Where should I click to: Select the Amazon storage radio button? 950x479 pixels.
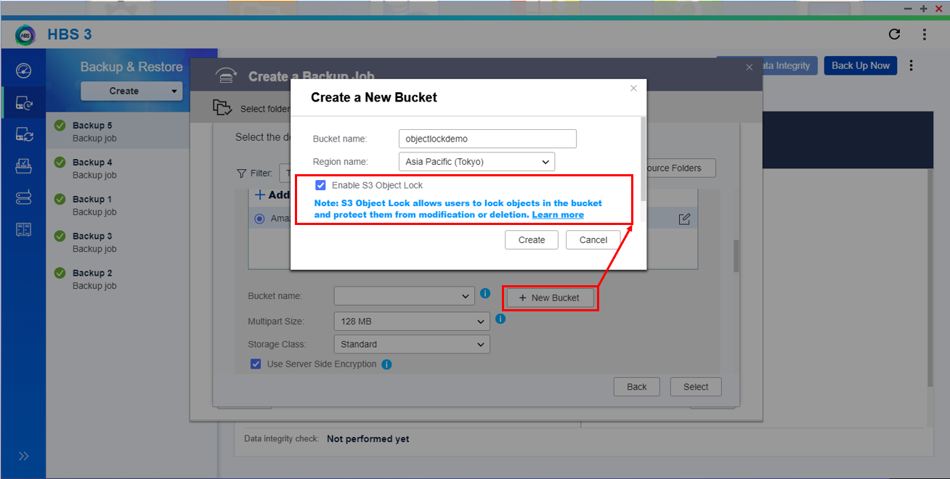(x=259, y=218)
